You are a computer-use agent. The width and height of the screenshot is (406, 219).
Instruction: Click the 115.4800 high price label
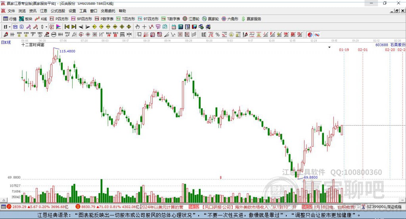pyautogui.click(x=67, y=51)
